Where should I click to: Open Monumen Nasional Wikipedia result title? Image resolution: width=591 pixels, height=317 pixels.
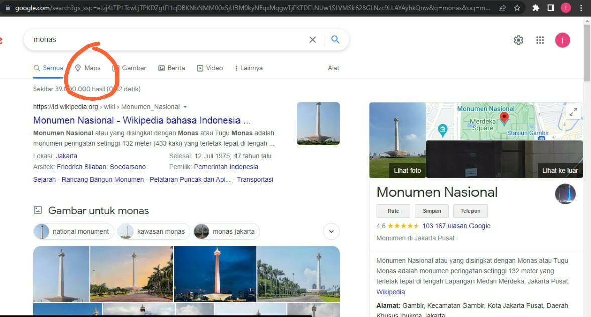click(142, 120)
